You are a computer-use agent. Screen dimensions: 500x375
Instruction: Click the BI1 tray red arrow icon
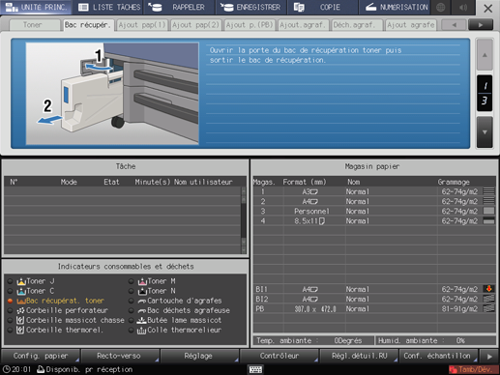pyautogui.click(x=488, y=289)
